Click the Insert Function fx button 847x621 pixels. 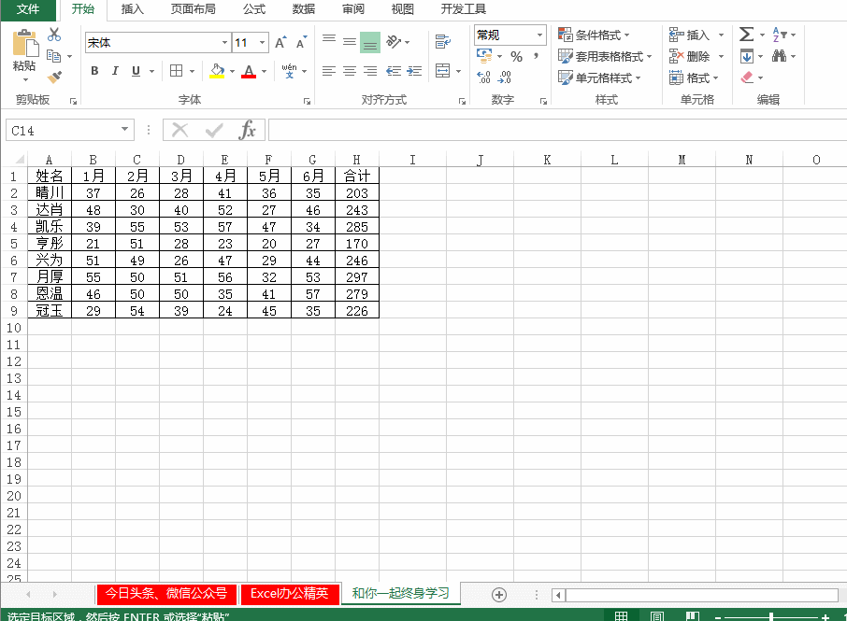(248, 130)
